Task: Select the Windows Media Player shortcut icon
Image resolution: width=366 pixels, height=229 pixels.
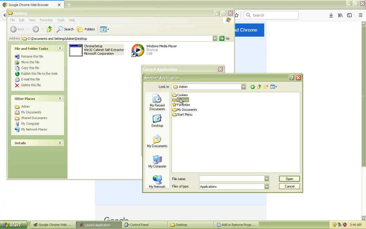Action: point(138,50)
